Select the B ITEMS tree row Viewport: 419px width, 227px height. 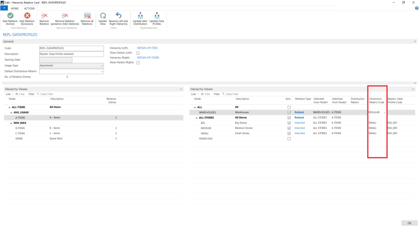coord(94,128)
